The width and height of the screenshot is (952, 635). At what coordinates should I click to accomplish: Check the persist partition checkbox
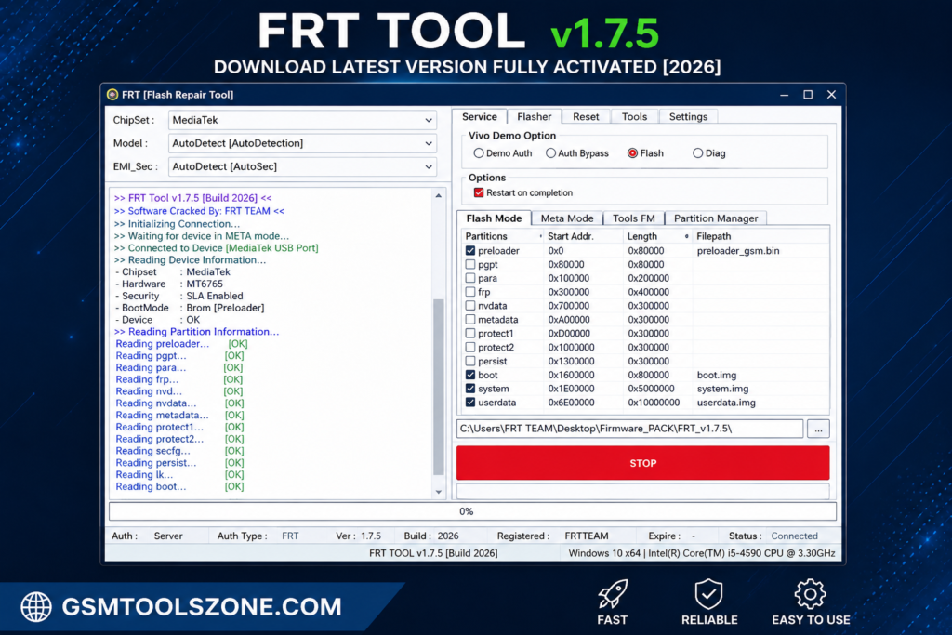tap(470, 361)
